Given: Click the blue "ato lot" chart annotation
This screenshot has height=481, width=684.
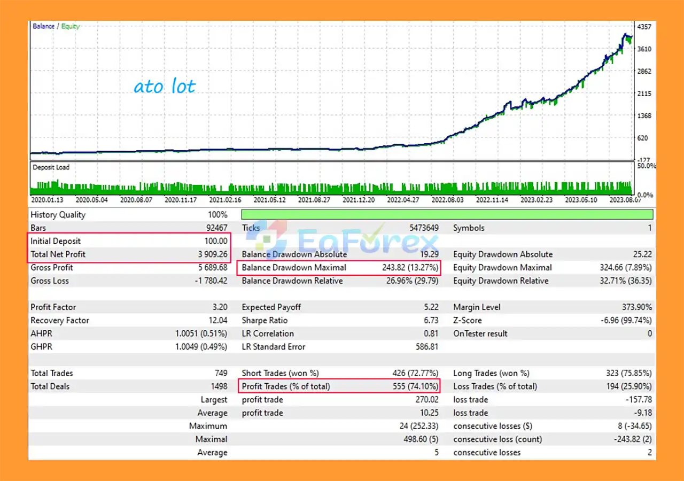Looking at the screenshot, I should [x=165, y=87].
